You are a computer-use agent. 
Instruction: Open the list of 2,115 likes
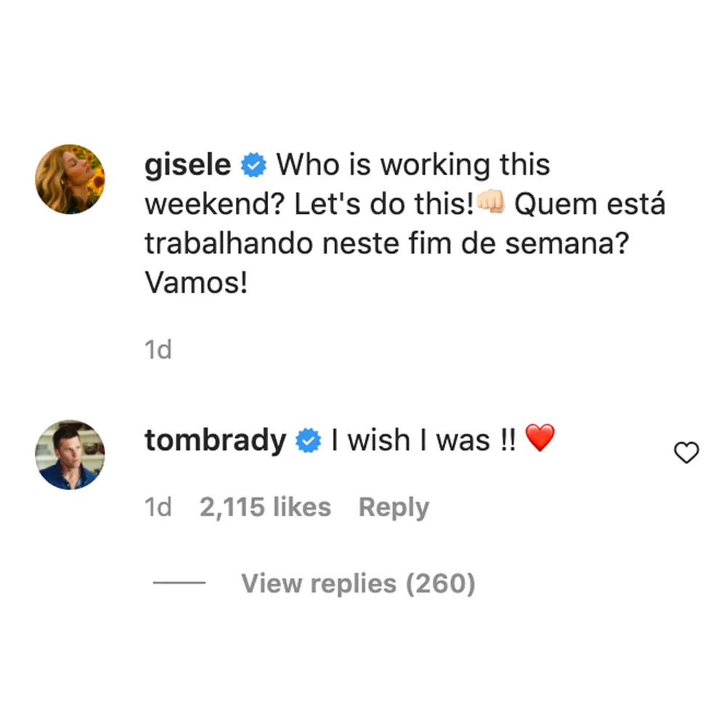265,507
